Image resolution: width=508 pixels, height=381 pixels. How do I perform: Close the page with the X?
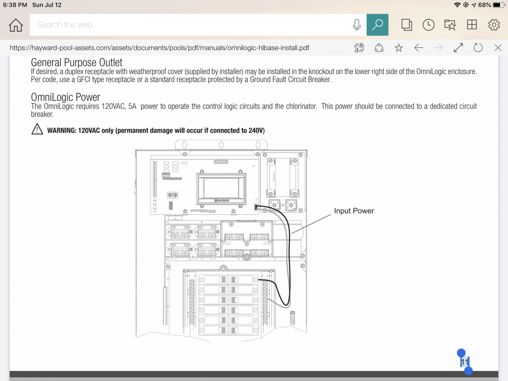498,48
